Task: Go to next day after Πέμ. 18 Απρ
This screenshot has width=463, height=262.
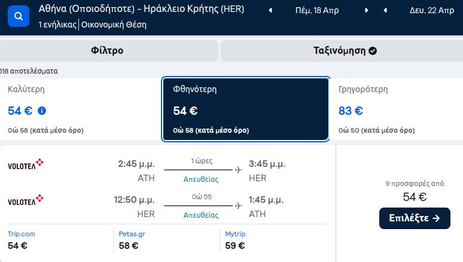Action: pyautogui.click(x=367, y=10)
